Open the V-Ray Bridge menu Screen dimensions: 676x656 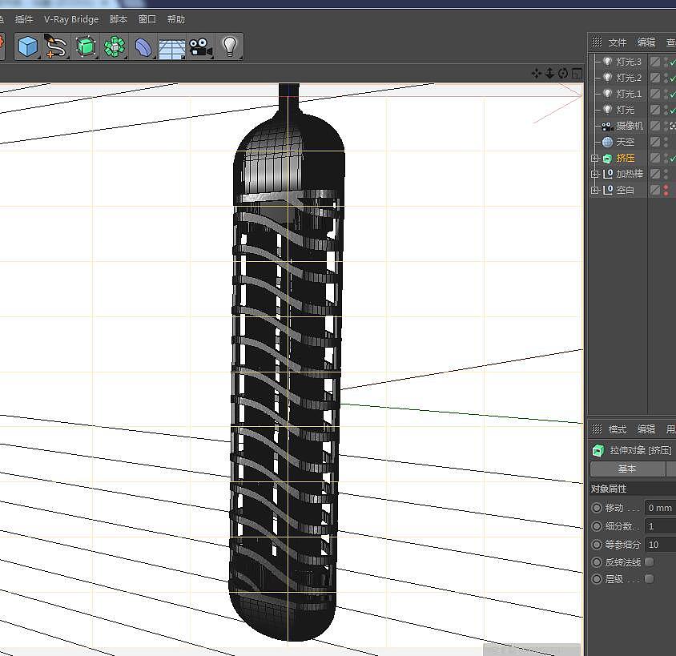point(71,19)
